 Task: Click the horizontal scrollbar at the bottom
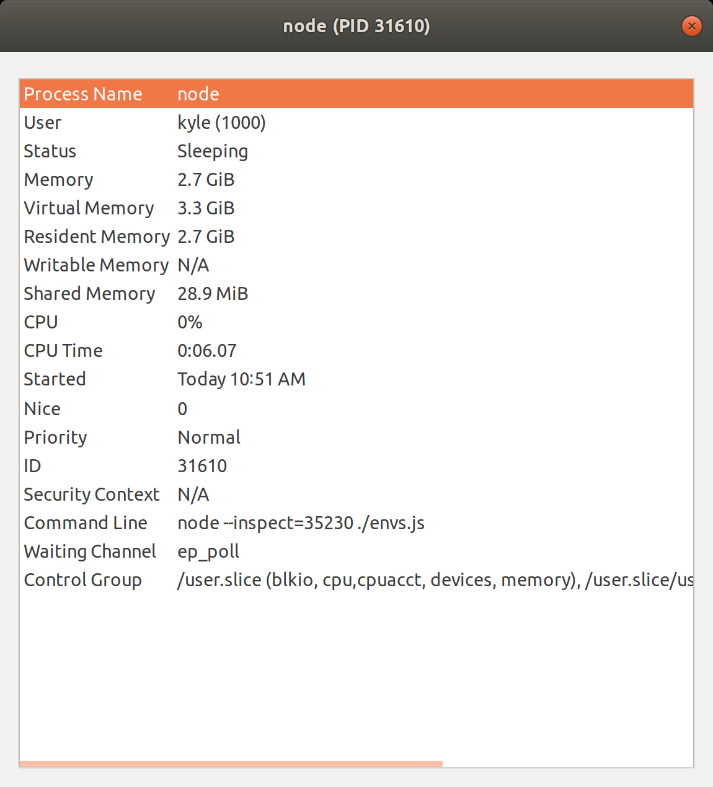231,764
